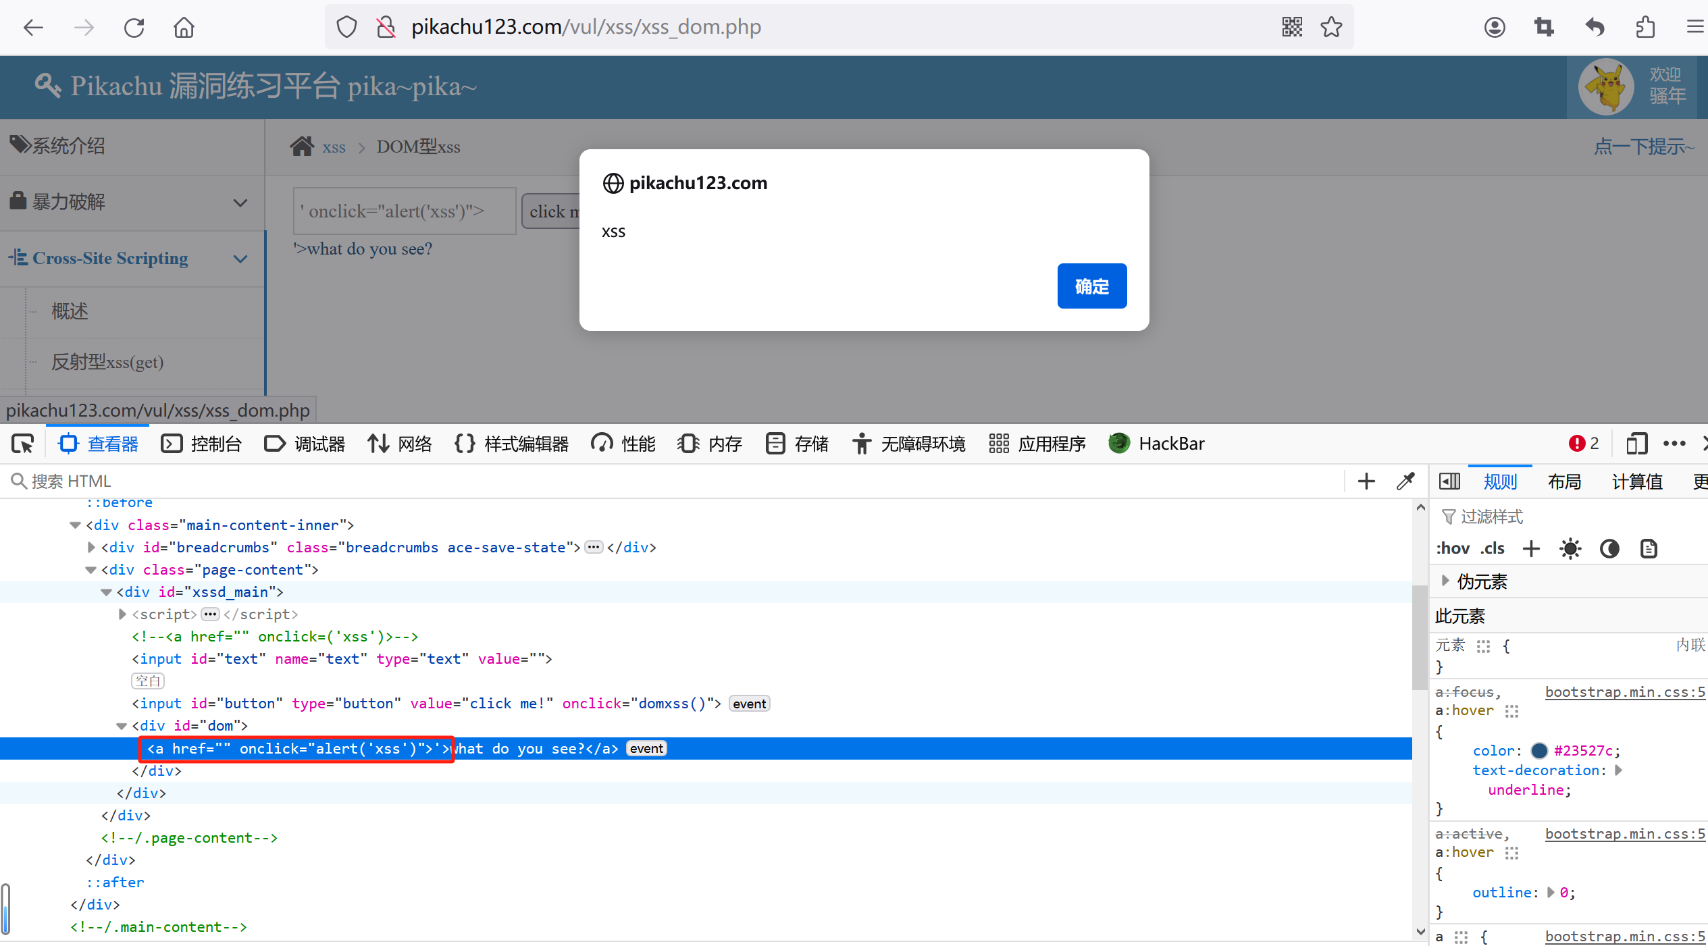This screenshot has width=1708, height=946.
Task: Click the 确定 button in alert dialog
Action: (x=1091, y=286)
